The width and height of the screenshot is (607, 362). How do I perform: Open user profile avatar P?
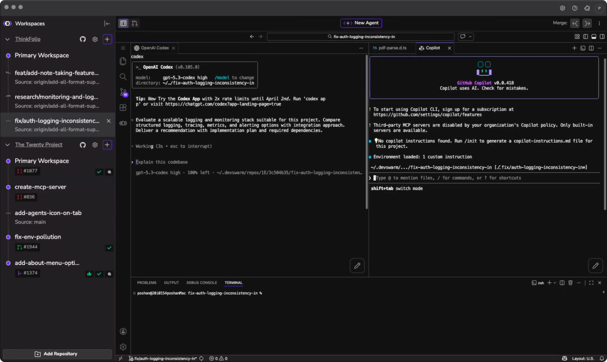pos(599,8)
